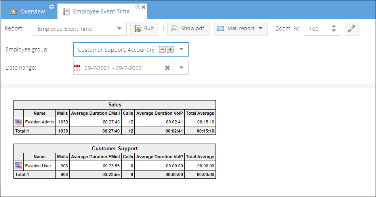
Task: Click the report icon on Employee Event Time tab
Action: (67, 11)
